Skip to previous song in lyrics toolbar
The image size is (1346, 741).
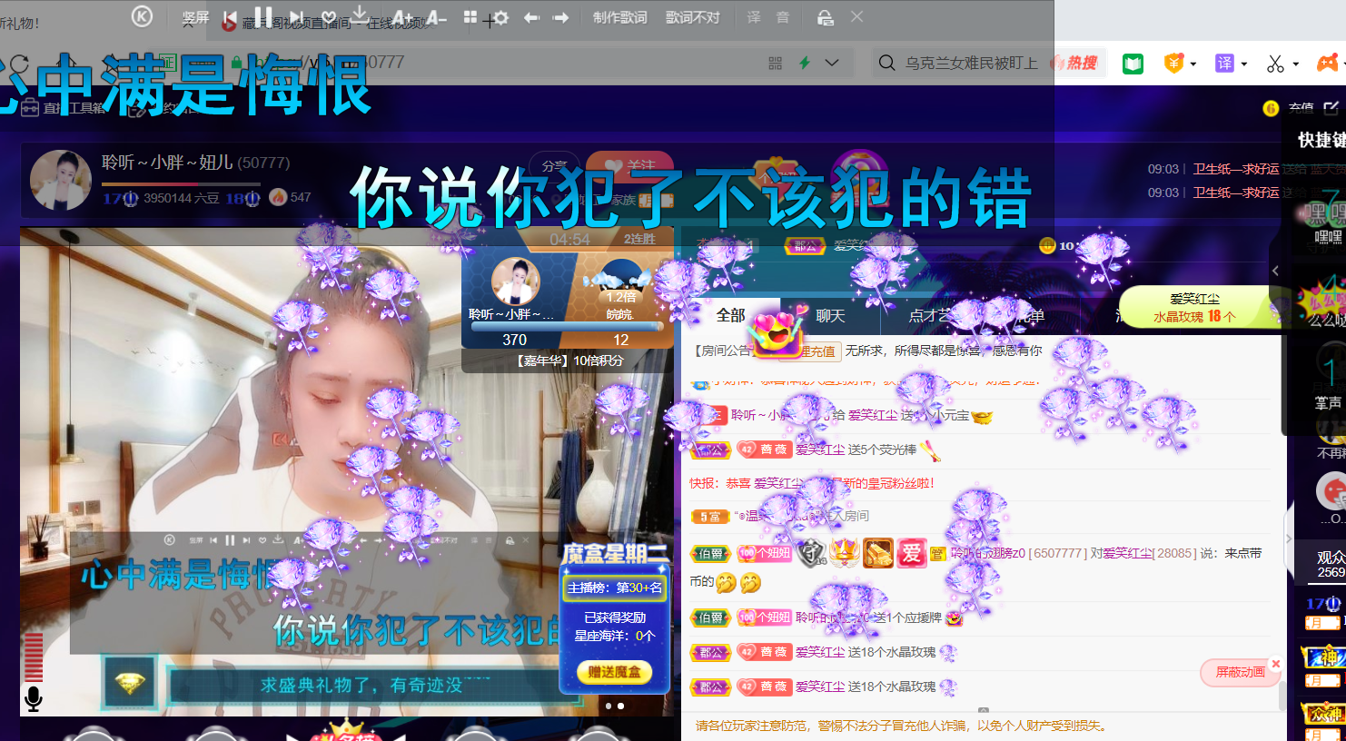pyautogui.click(x=230, y=17)
